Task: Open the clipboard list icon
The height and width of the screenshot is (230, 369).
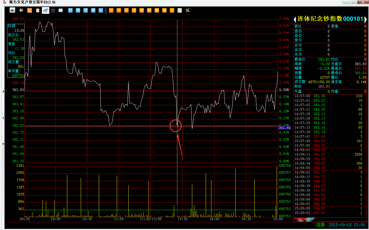Action: pyautogui.click(x=37, y=10)
